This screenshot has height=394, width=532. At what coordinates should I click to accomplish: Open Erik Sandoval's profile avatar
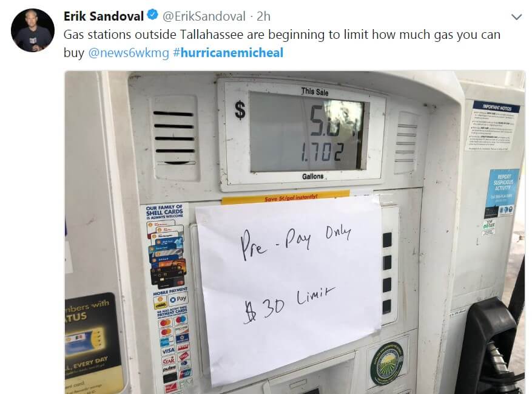[33, 30]
